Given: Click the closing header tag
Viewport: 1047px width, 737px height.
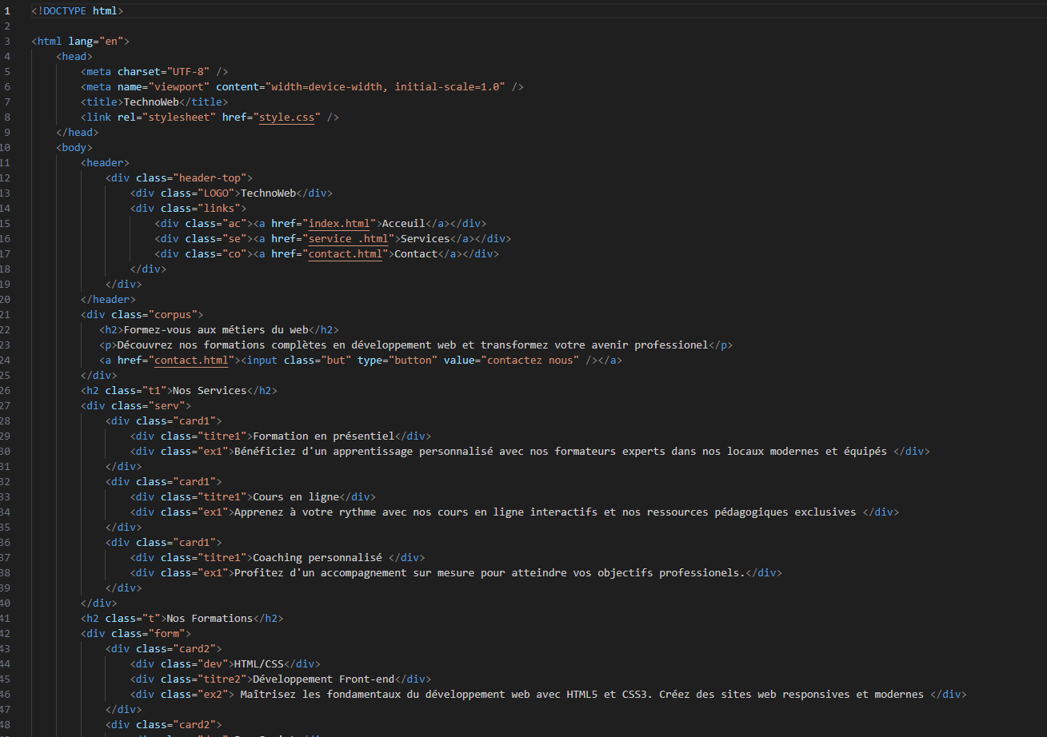Looking at the screenshot, I should point(108,299).
